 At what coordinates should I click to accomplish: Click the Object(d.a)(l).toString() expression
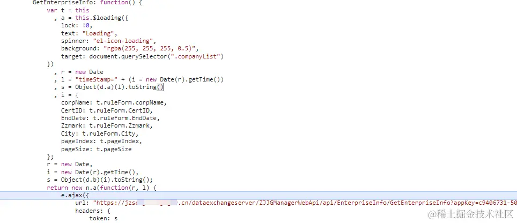120,87
